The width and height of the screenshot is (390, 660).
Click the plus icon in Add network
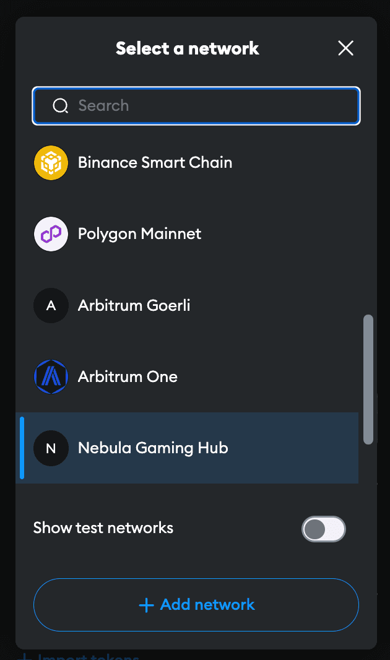click(146, 605)
